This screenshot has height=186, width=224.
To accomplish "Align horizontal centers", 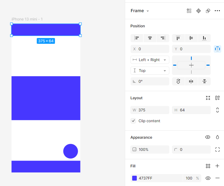I will [150, 38].
